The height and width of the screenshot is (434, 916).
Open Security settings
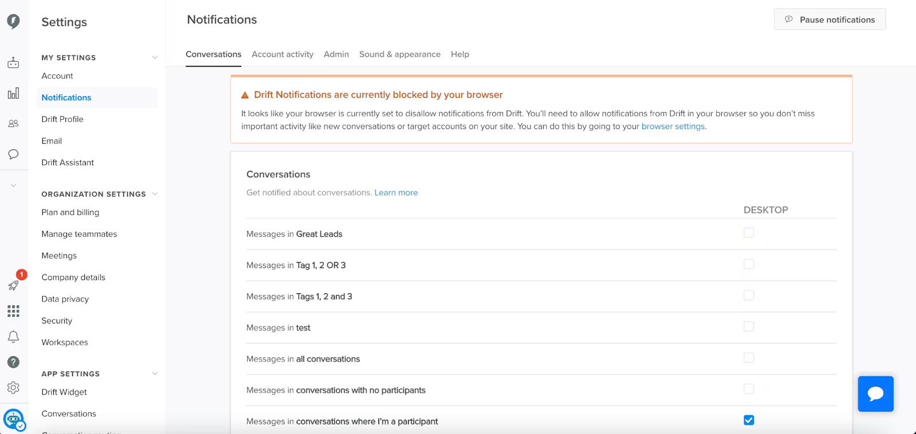57,321
